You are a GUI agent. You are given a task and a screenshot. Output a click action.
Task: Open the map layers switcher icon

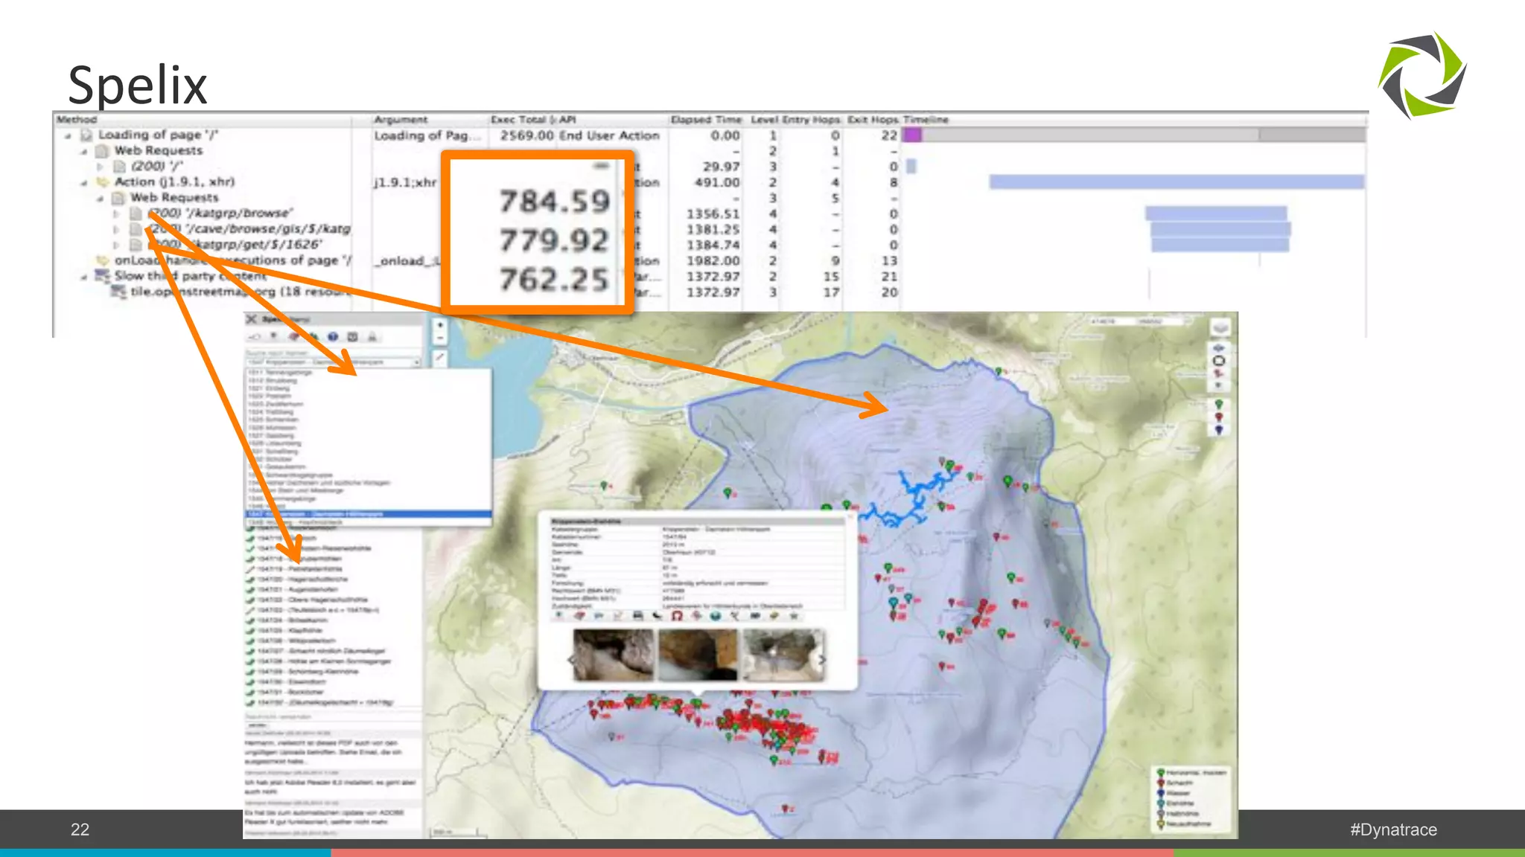[1220, 328]
